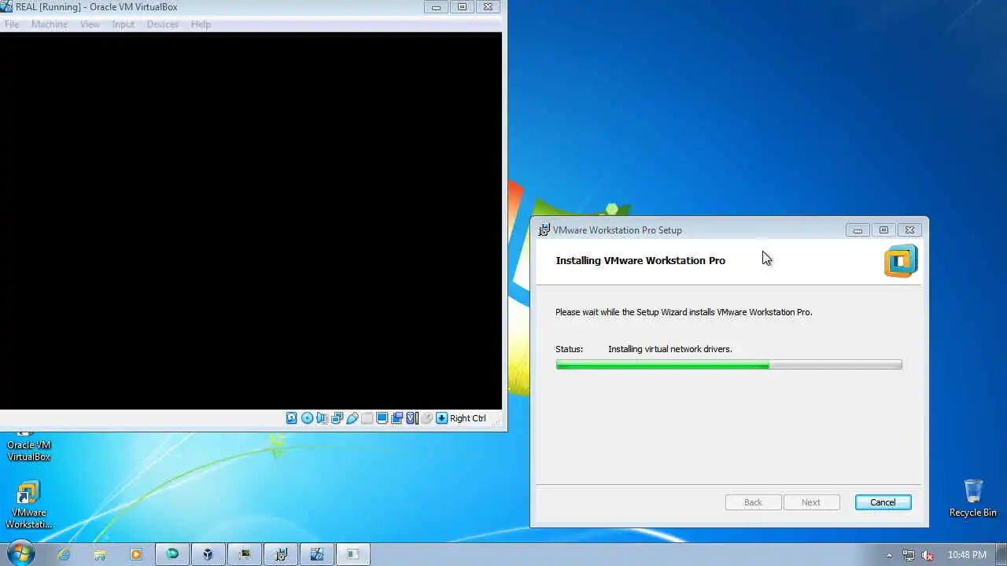Switch to the blue-checkered app taskbar button

[317, 554]
